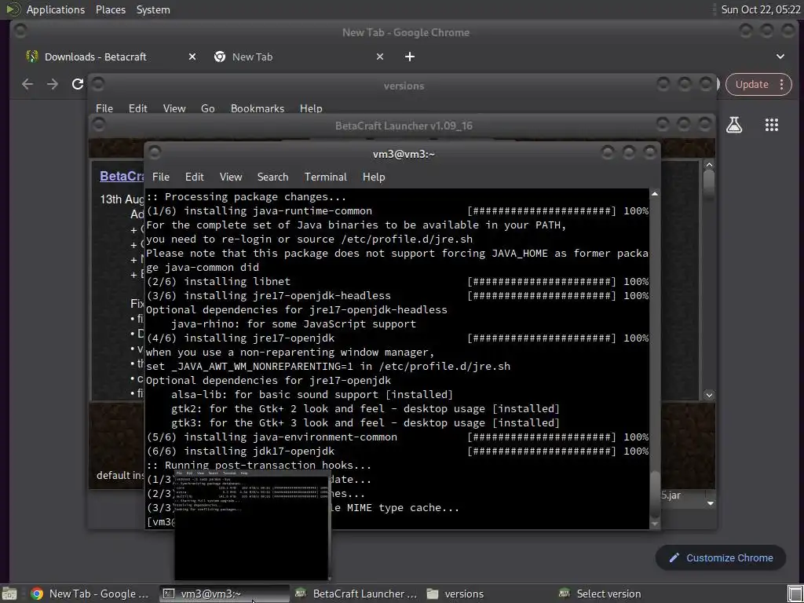Open Edit menu in versions window
The image size is (804, 603).
[138, 108]
